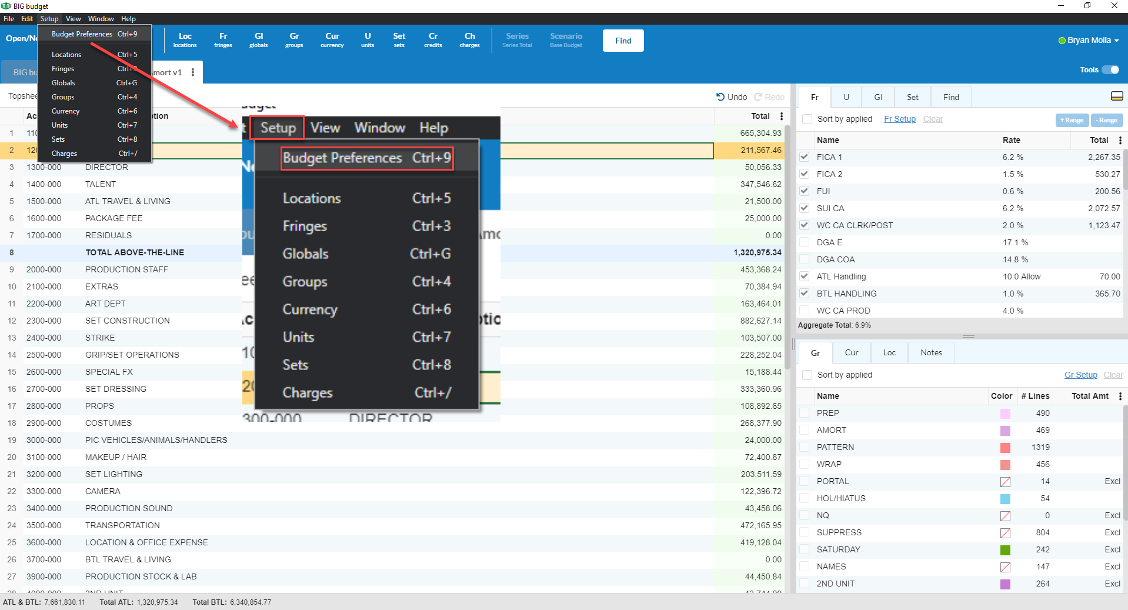Image resolution: width=1128 pixels, height=610 pixels.
Task: Click the horizontal splitter handle between right panels
Action: [x=969, y=336]
